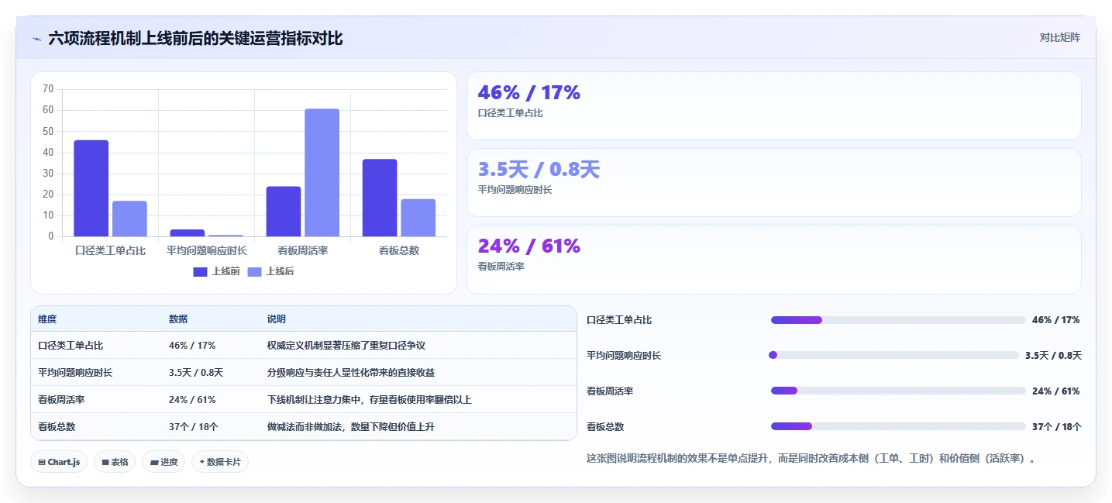The image size is (1112, 503).
Task: Click the 上线后 bar for 口径类工单占比
Action: click(x=129, y=219)
